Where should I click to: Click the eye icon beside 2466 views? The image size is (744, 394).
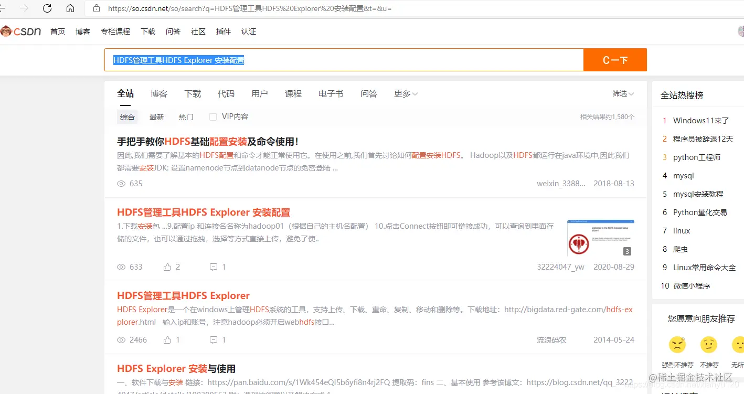pyautogui.click(x=121, y=340)
